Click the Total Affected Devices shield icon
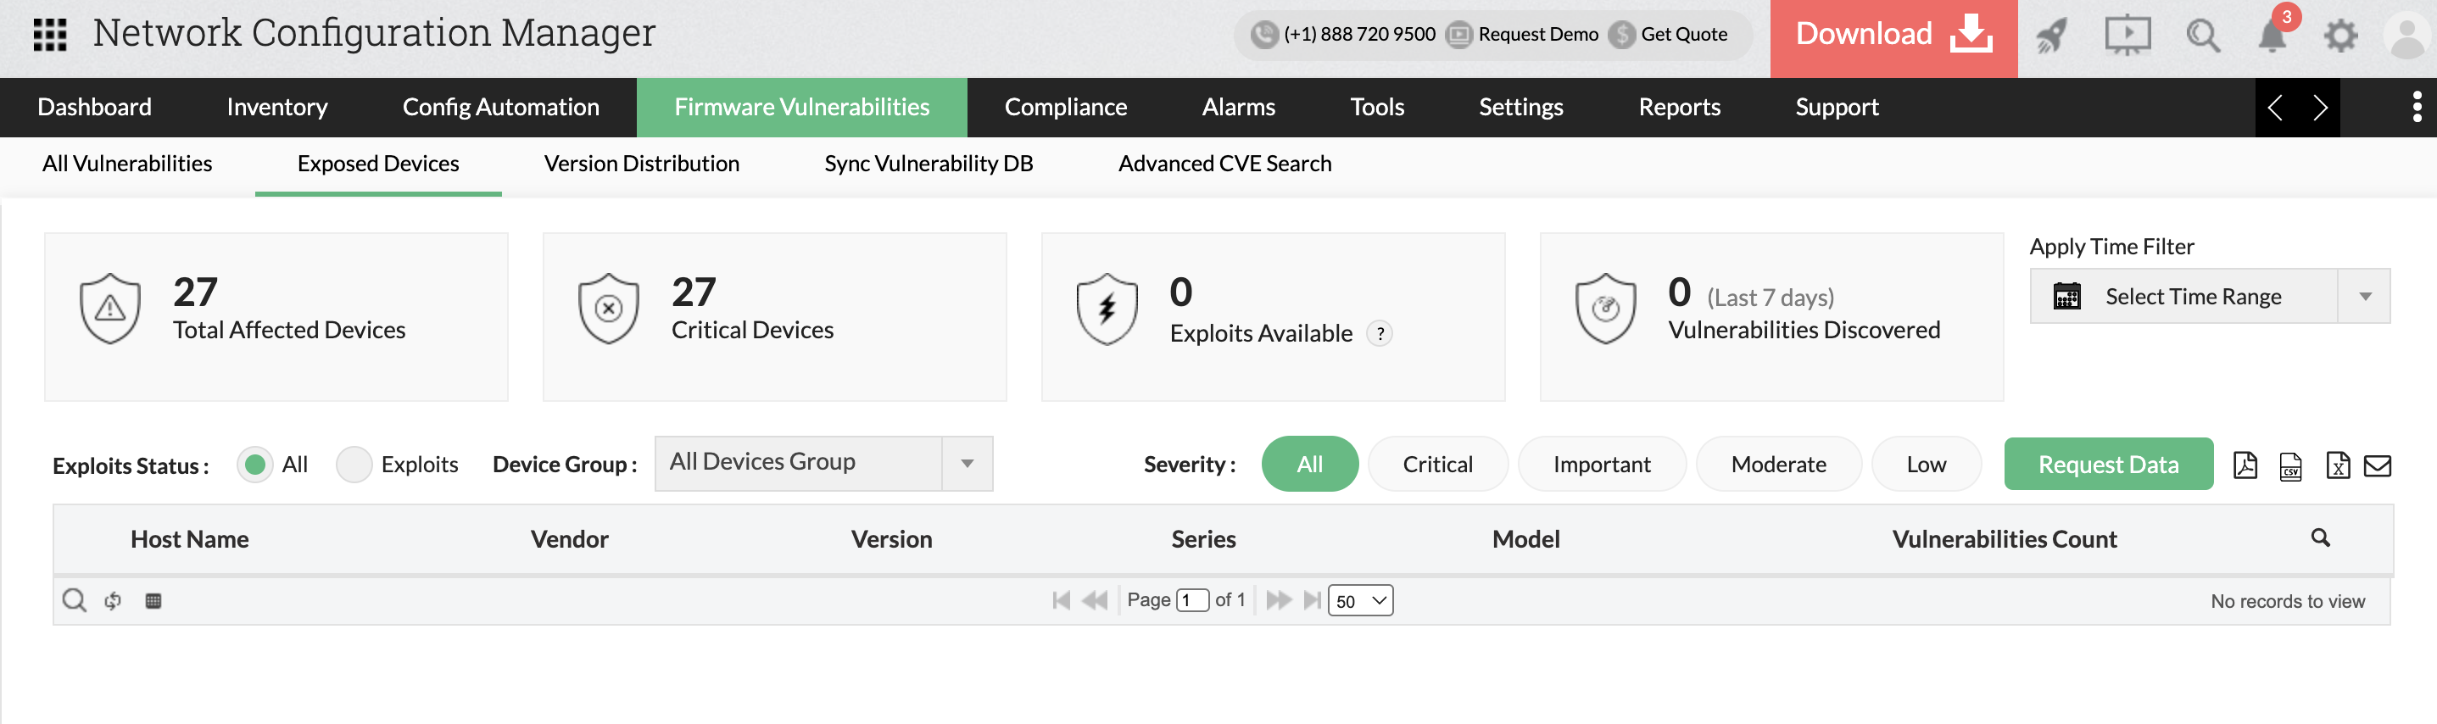2437x724 pixels. pos(111,309)
